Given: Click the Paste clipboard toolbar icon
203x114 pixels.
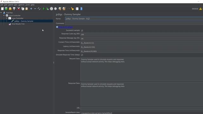Looking at the screenshot, I should click(27, 9).
